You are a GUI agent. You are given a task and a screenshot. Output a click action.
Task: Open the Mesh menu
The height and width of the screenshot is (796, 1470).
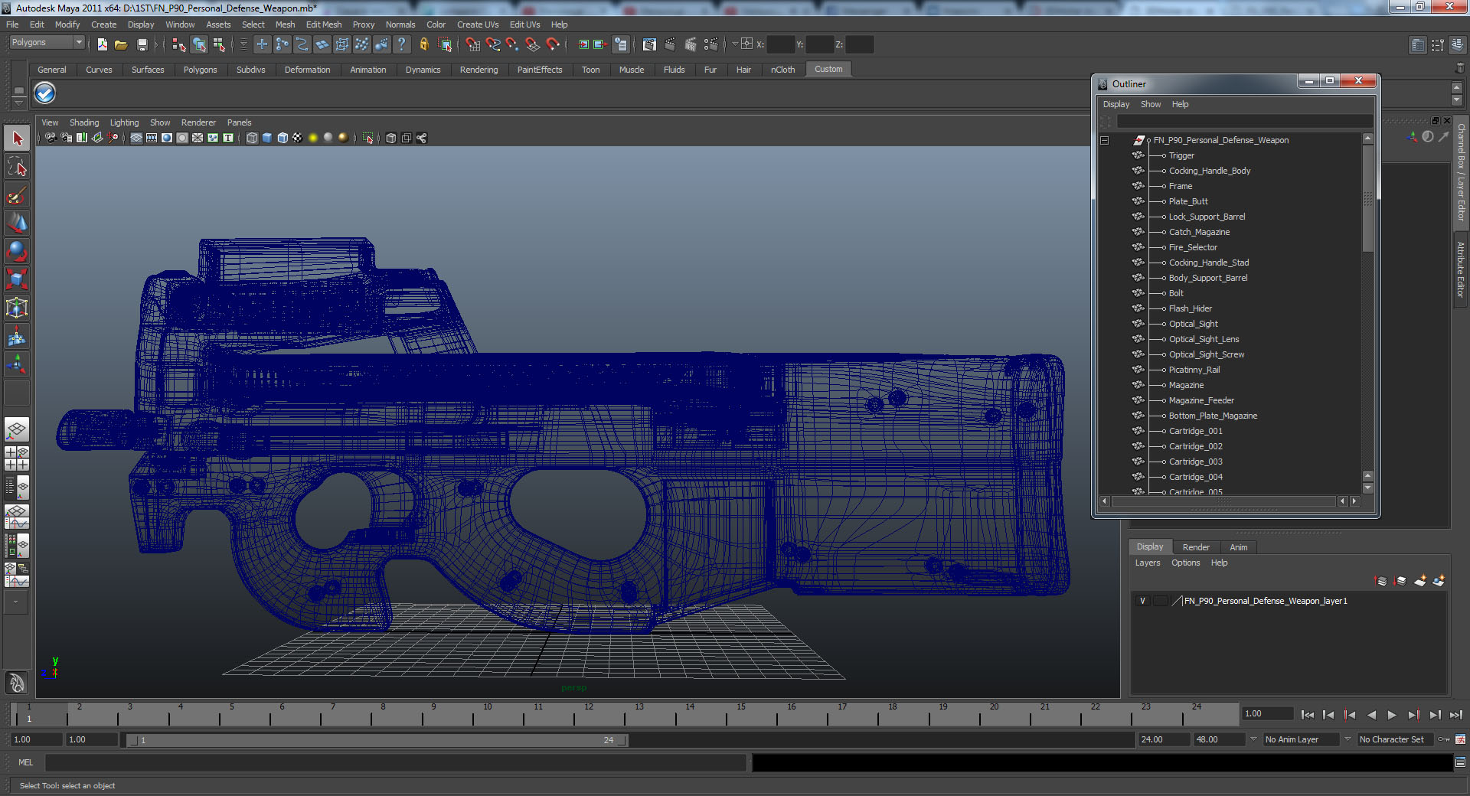tap(285, 24)
